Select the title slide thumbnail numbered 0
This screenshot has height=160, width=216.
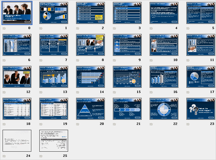[17, 13]
